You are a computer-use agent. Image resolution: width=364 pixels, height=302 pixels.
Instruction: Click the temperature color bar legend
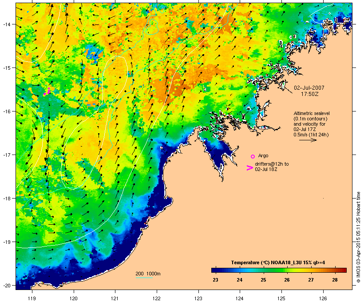279,270
